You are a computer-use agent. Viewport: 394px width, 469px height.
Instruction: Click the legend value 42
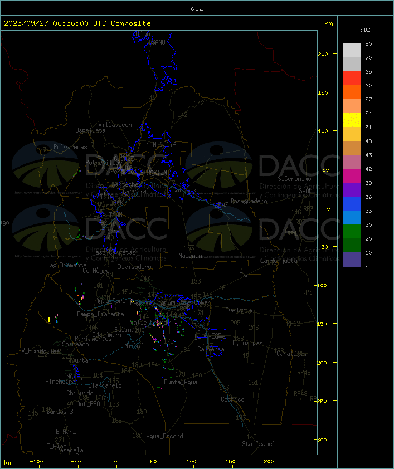[368, 169]
